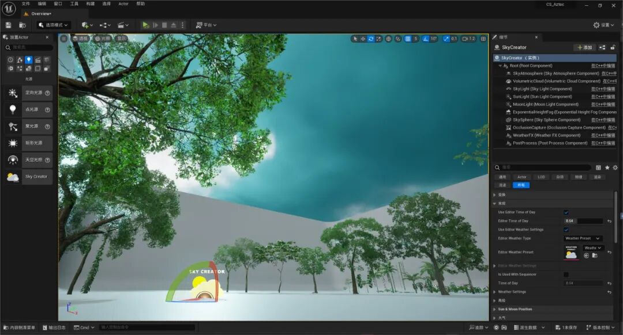Toggle the Details panel lock icon
Screen dimensions: 623x335
[613, 47]
